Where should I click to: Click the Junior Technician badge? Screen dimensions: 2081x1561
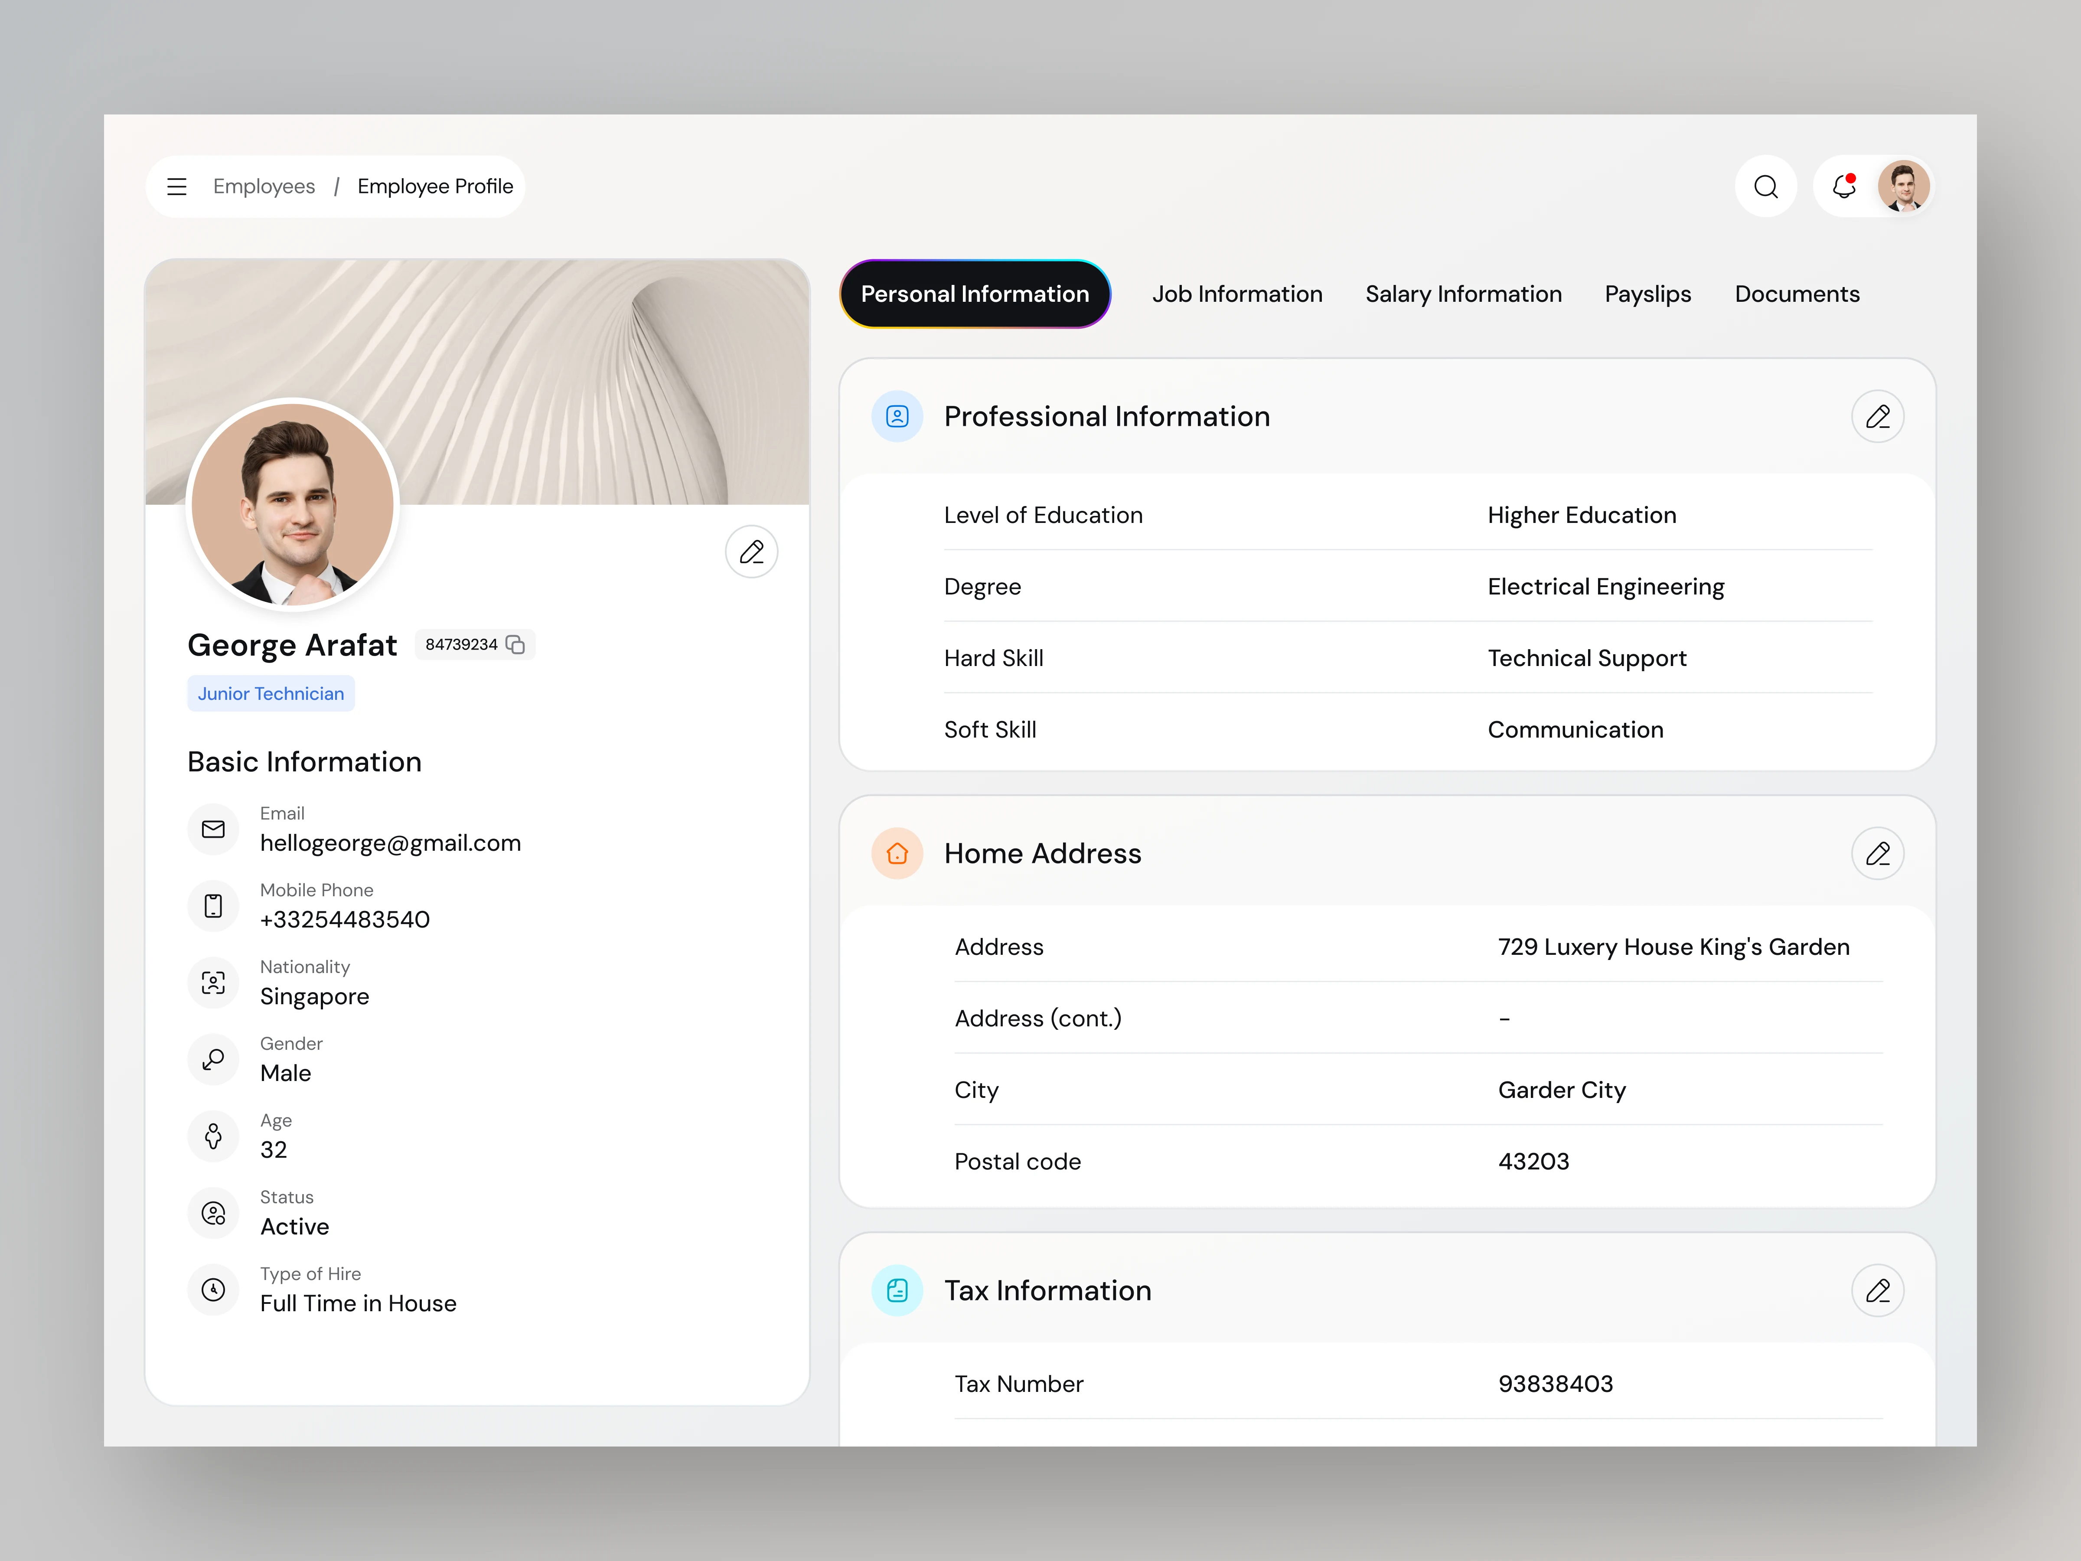tap(271, 693)
